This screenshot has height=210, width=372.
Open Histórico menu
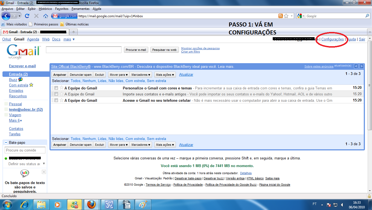(x=45, y=9)
